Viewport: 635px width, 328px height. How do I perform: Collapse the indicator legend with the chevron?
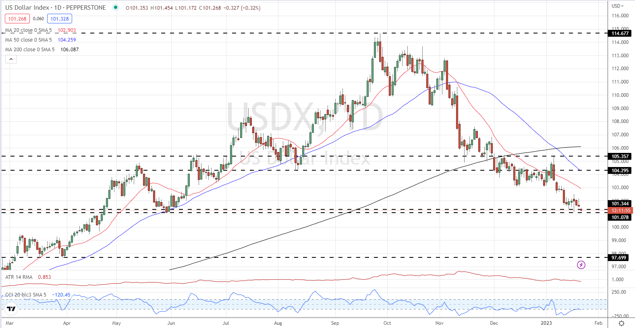[11, 59]
